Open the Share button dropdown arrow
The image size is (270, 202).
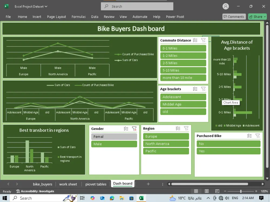(x=265, y=17)
